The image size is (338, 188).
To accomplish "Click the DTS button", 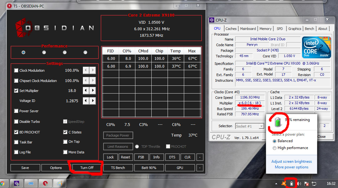I will click(172, 157).
